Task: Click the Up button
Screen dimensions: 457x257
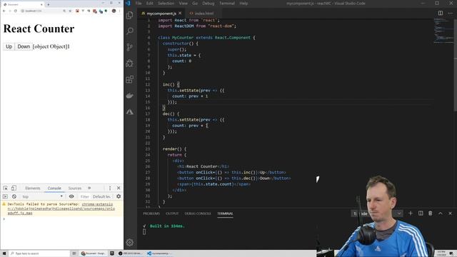Action: [x=9, y=46]
